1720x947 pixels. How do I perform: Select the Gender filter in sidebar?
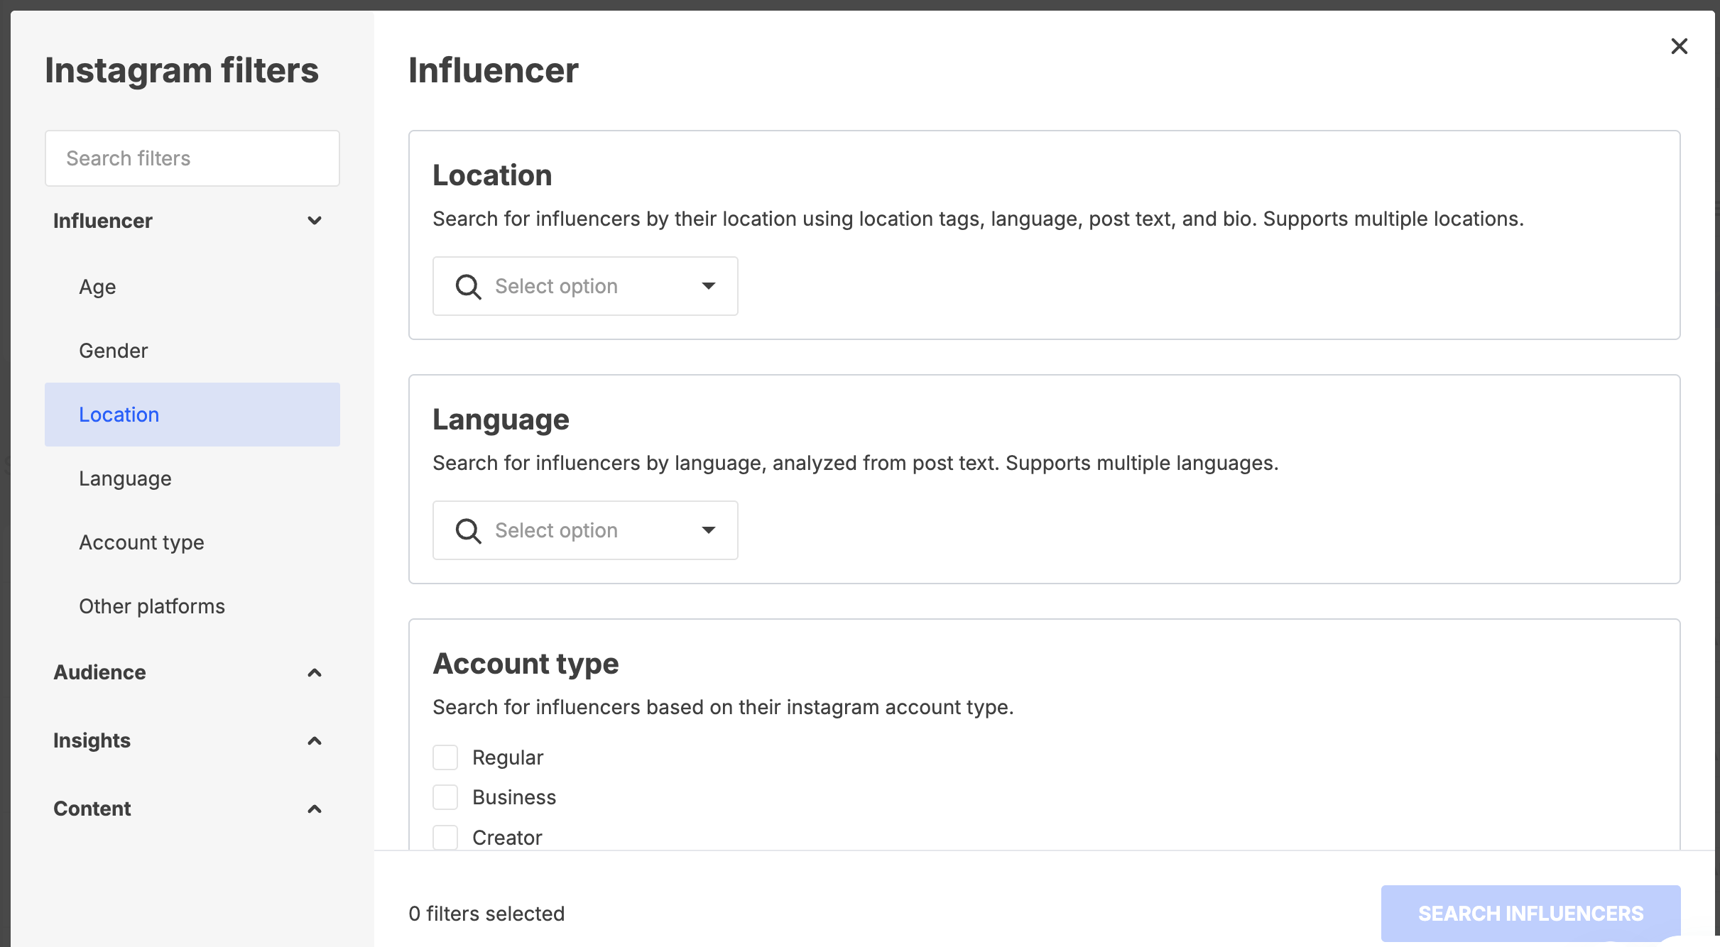click(x=192, y=351)
